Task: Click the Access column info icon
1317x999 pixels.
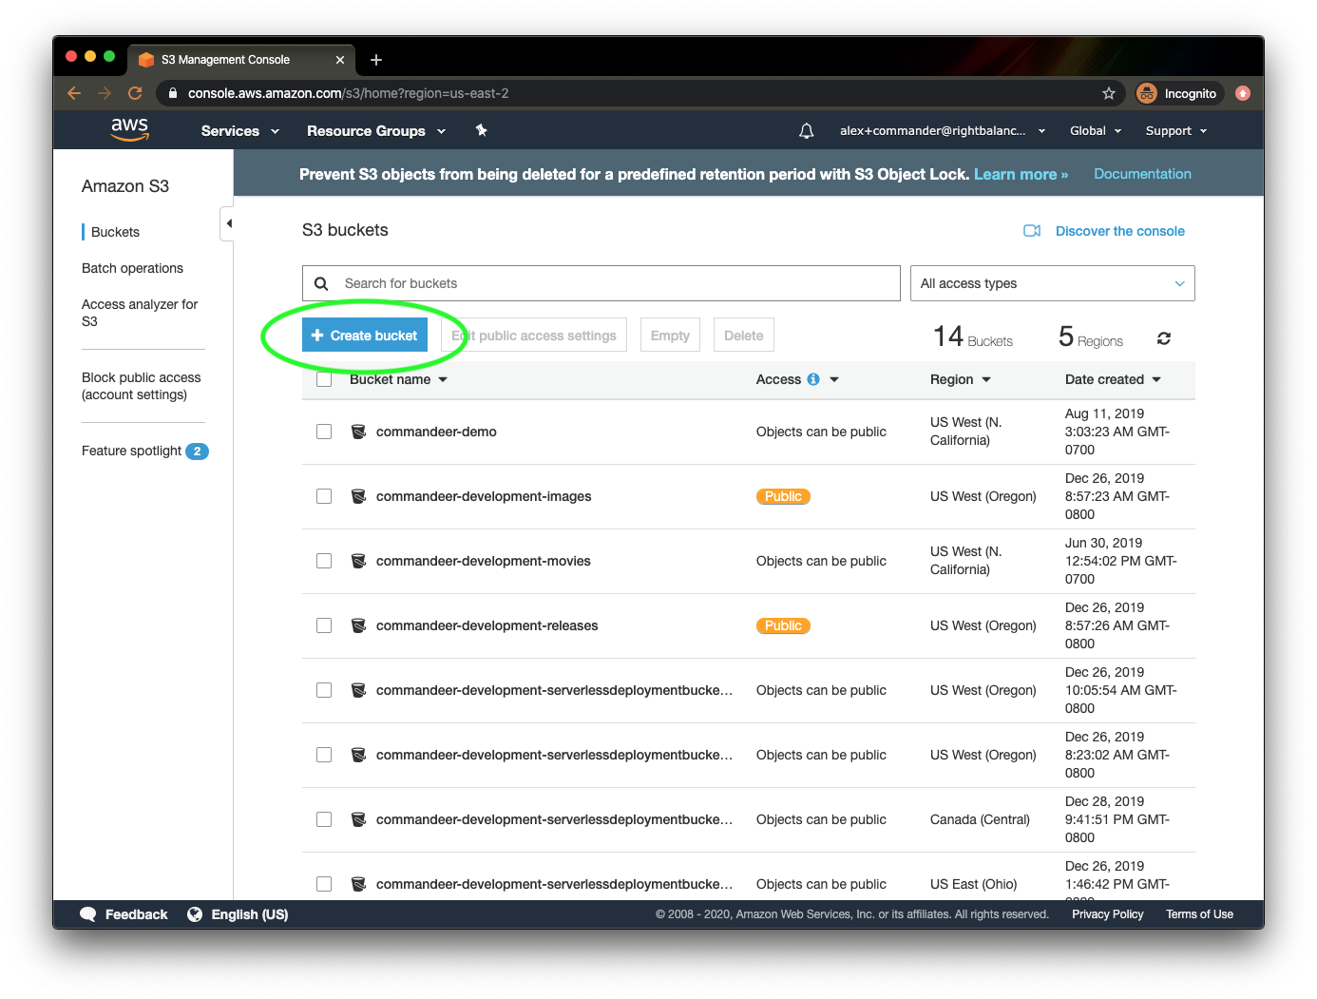Action: point(813,379)
